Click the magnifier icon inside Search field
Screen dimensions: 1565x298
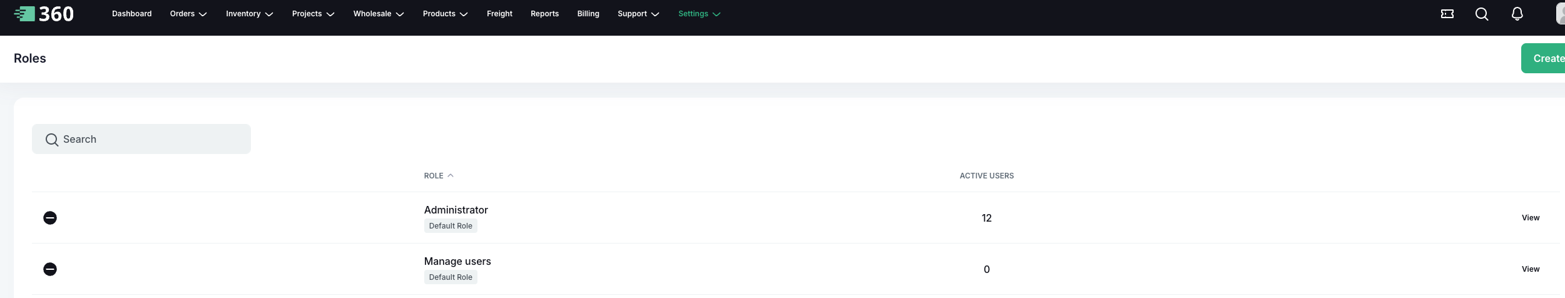click(52, 140)
